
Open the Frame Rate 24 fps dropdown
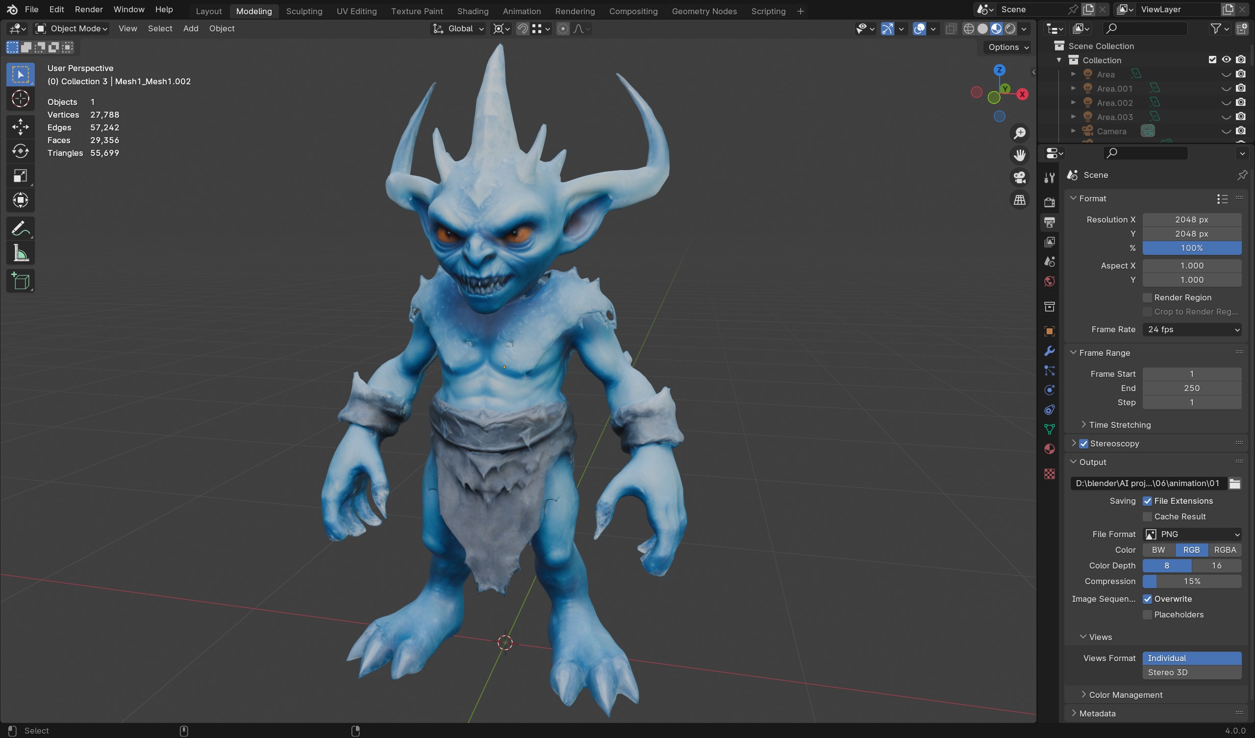(1192, 330)
